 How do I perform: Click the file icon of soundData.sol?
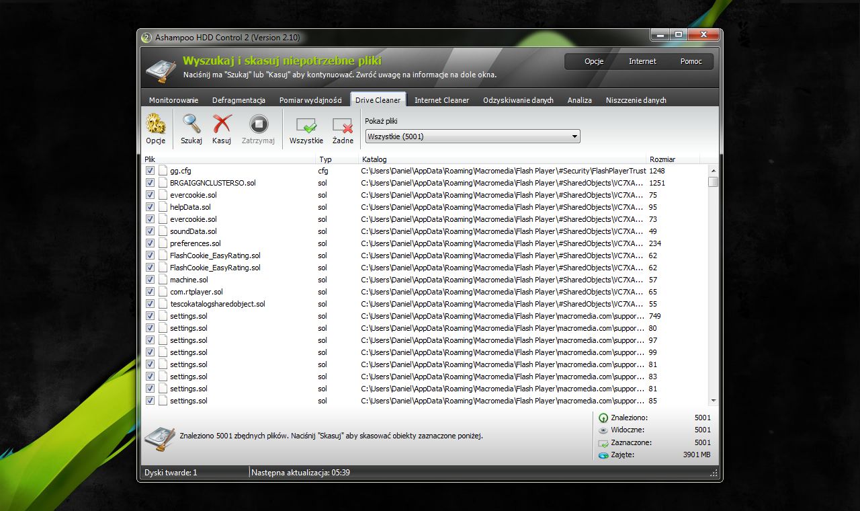pos(163,231)
